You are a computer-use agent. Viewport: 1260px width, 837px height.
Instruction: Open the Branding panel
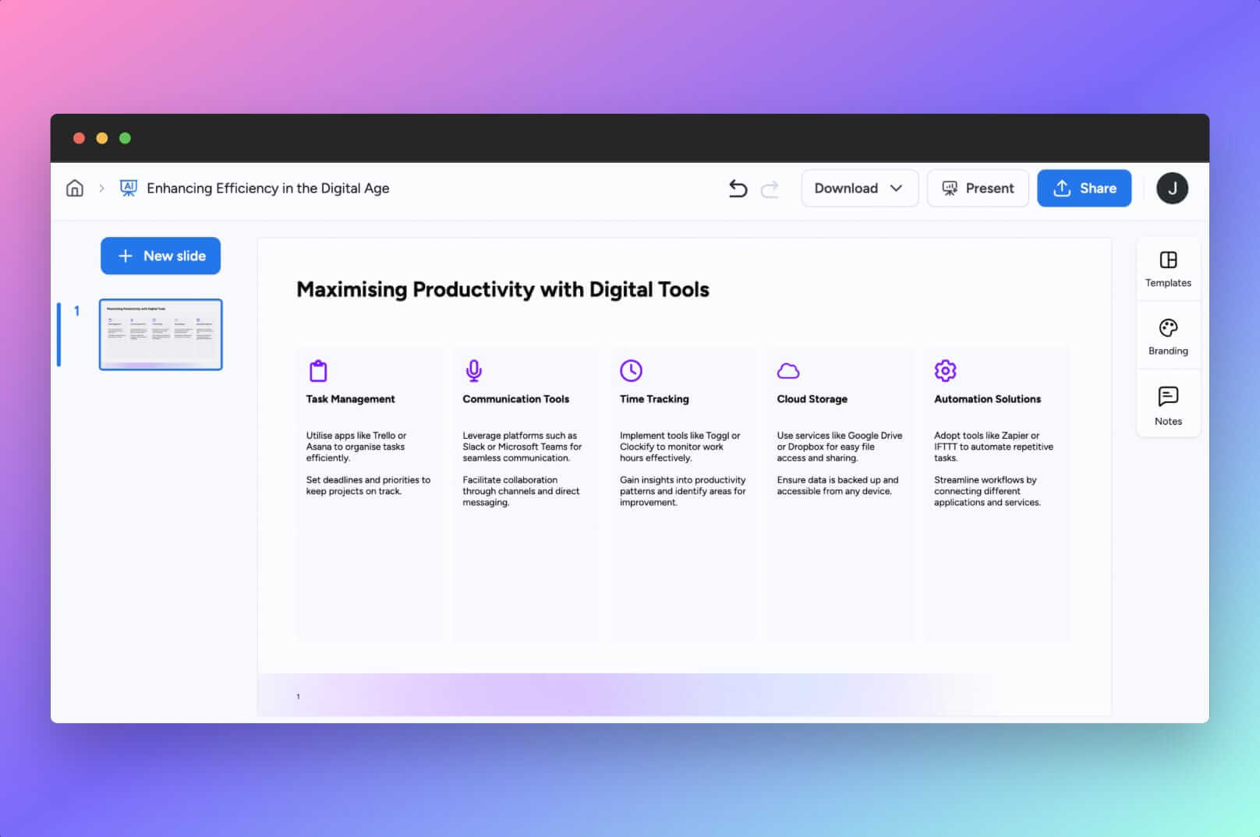point(1167,335)
